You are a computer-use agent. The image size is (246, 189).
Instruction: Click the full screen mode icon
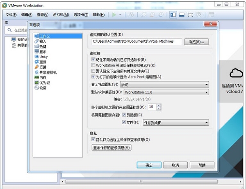point(190,15)
